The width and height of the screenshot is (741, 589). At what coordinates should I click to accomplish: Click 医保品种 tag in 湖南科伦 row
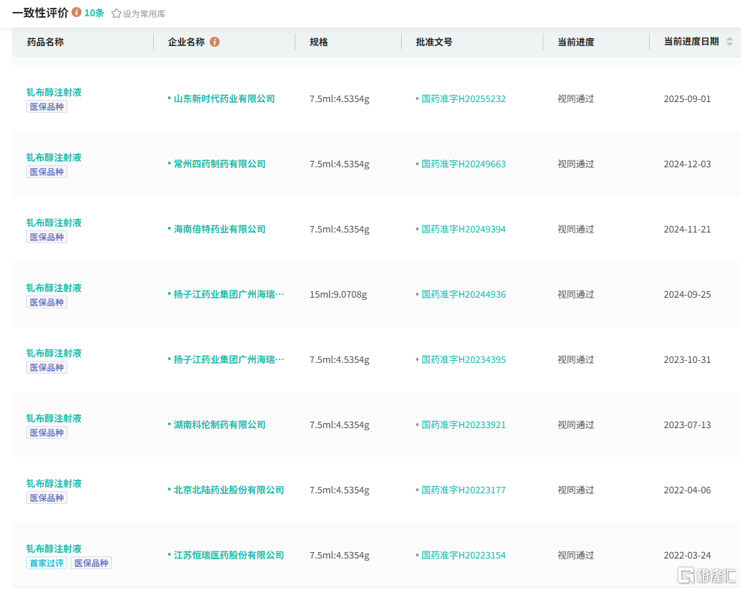tap(47, 432)
